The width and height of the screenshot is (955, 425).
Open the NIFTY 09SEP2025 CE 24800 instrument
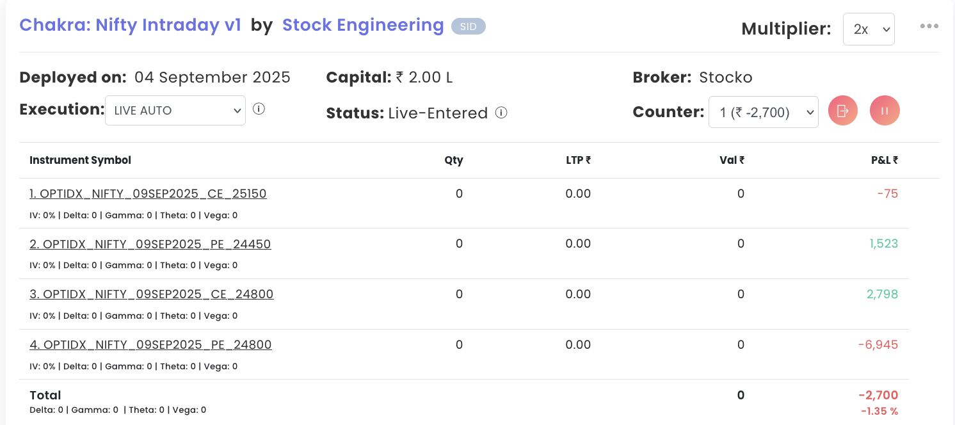coord(152,294)
